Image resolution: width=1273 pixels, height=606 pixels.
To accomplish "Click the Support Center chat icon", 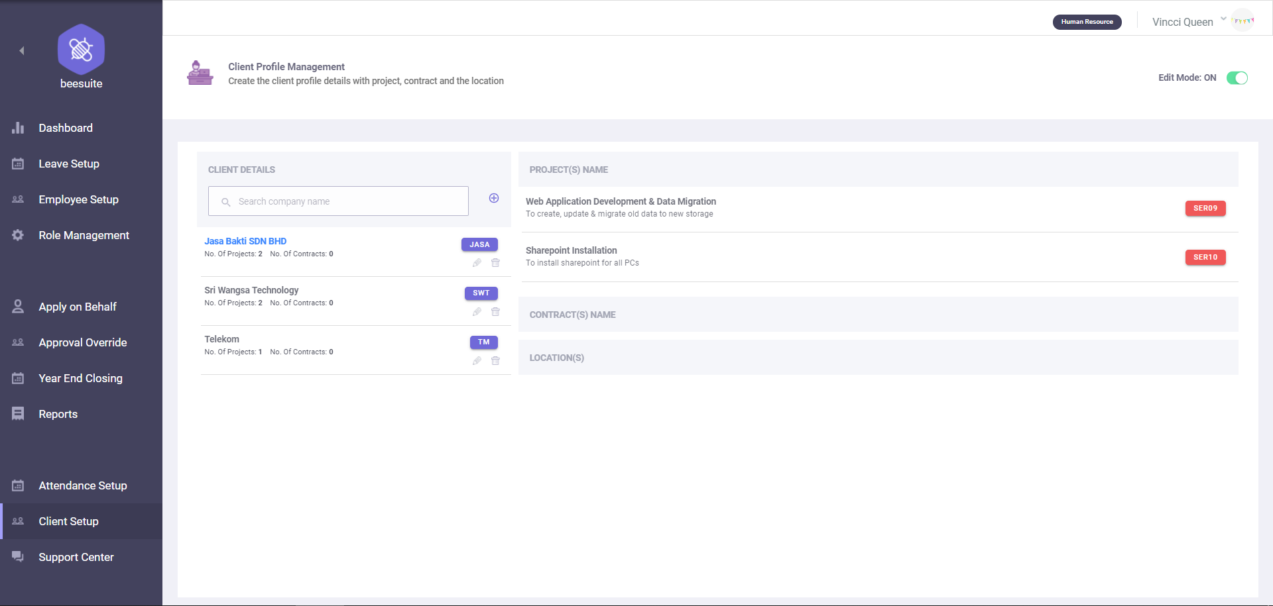I will pos(18,557).
